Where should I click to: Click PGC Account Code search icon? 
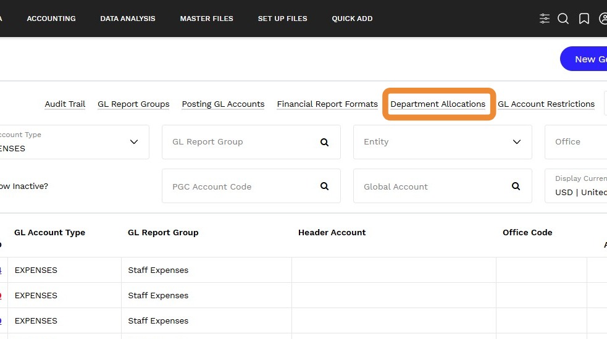coord(324,186)
